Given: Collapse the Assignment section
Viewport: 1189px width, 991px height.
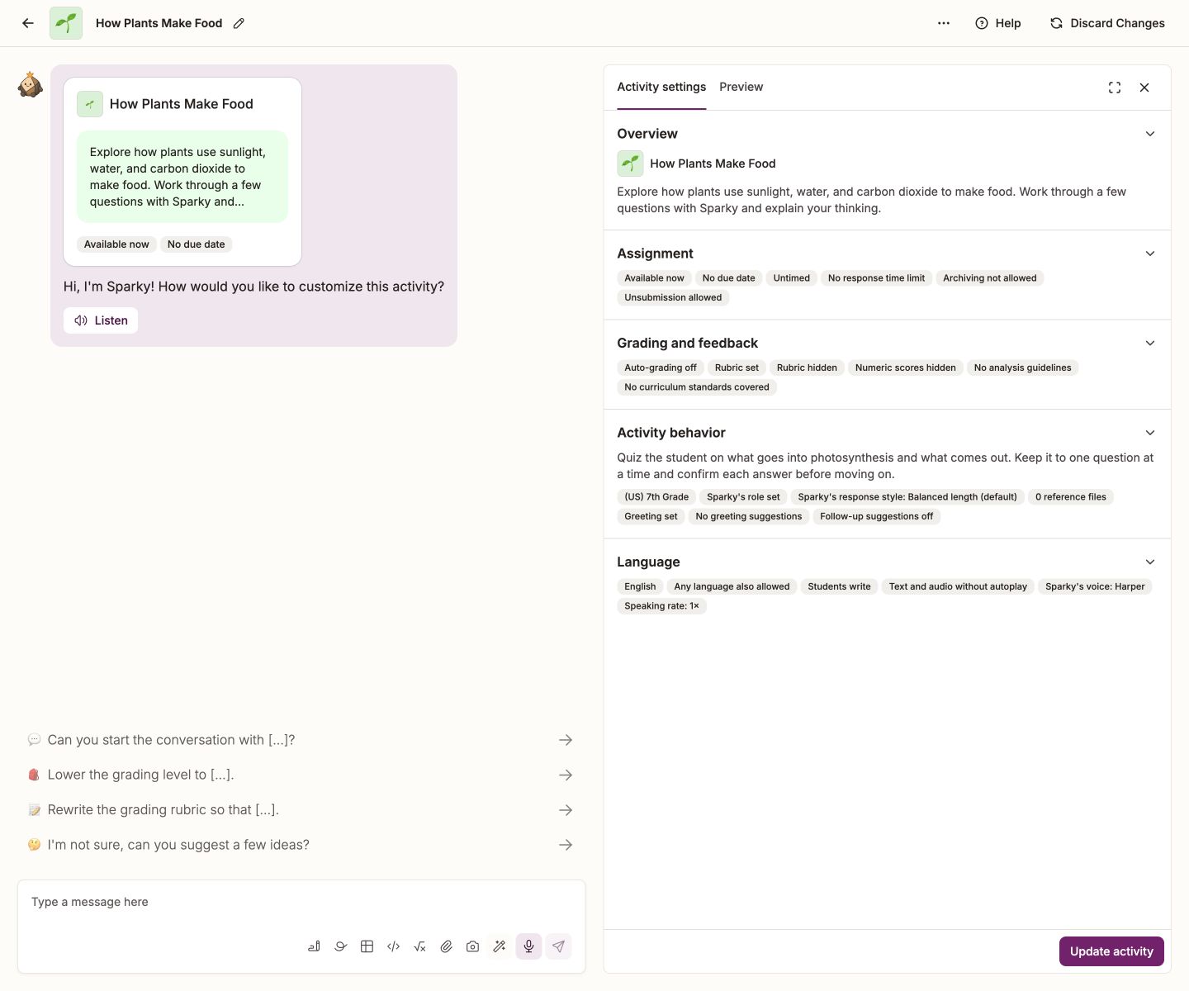Looking at the screenshot, I should (x=1150, y=254).
